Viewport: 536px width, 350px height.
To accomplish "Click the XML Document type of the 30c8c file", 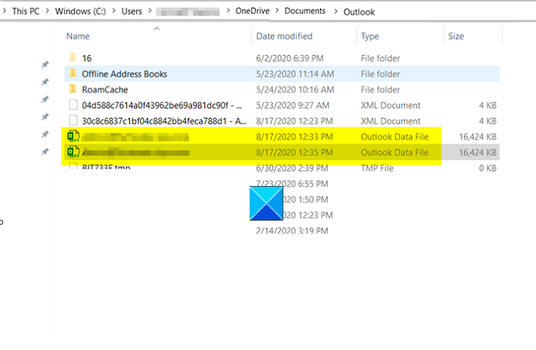I will (391, 121).
